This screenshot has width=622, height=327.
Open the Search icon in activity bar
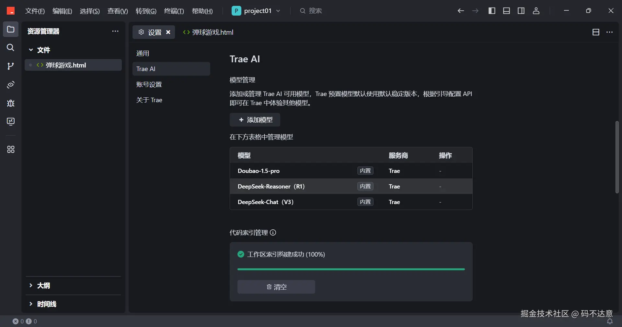(11, 48)
